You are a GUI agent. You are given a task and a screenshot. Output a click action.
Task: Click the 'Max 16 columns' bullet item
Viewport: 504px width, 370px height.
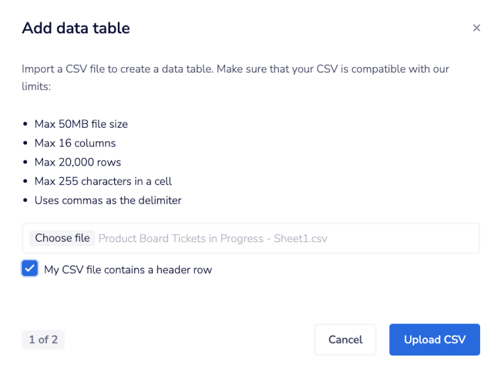pos(75,143)
